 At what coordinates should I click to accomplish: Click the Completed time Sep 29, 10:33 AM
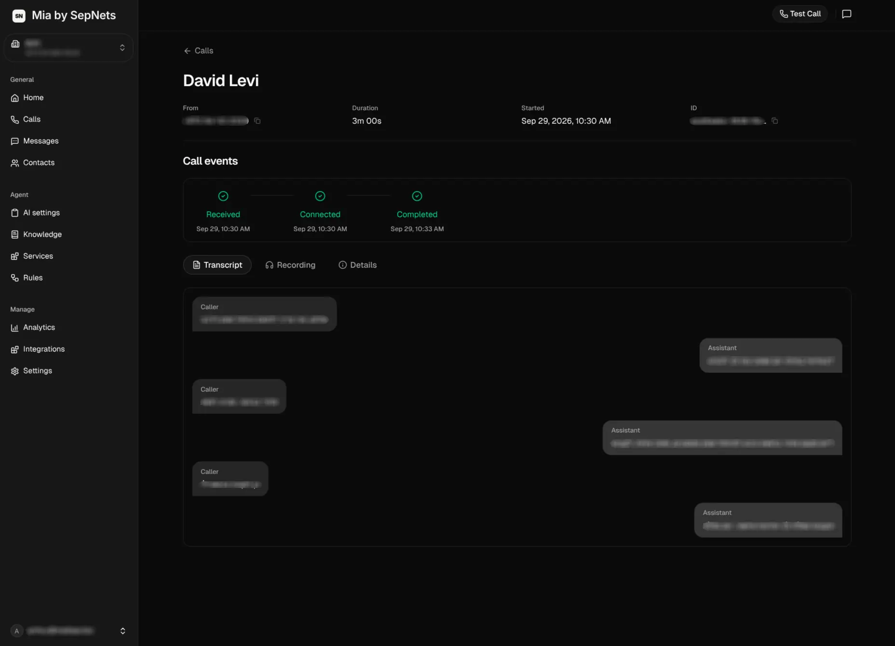point(417,229)
